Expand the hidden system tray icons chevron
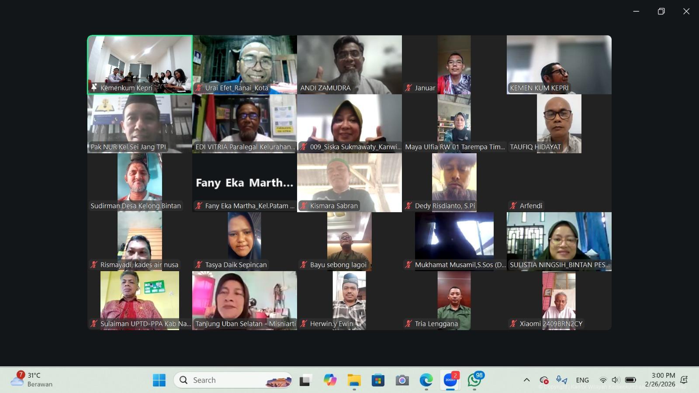699x393 pixels. tap(526, 380)
